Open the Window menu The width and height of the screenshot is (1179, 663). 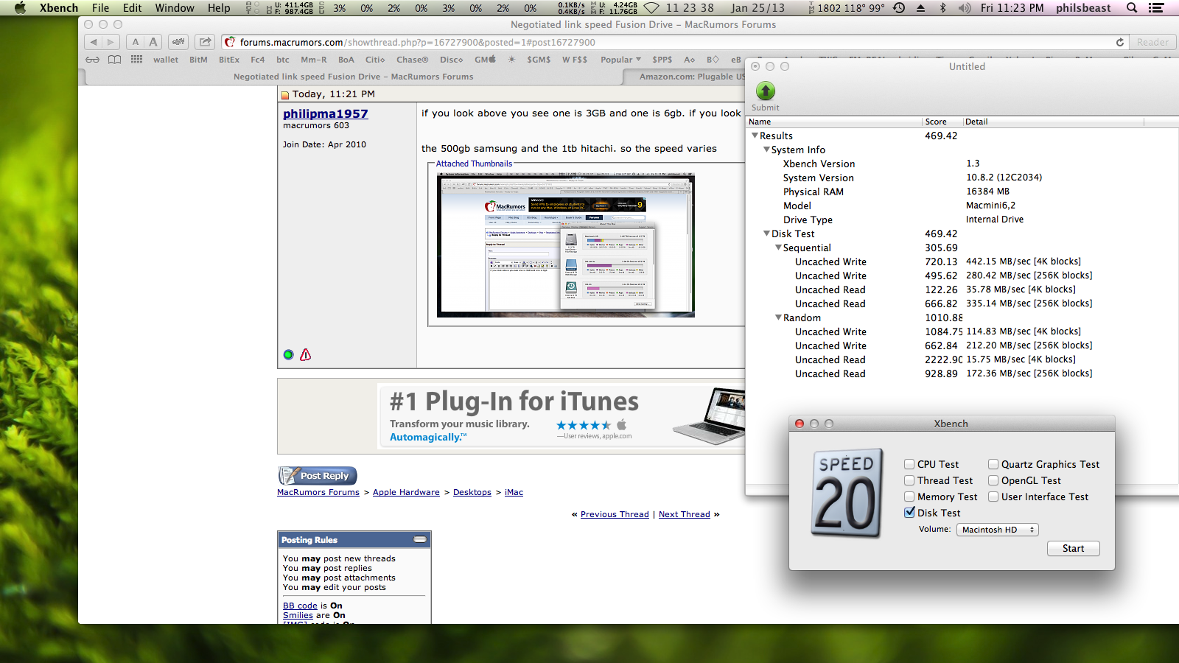coord(175,8)
